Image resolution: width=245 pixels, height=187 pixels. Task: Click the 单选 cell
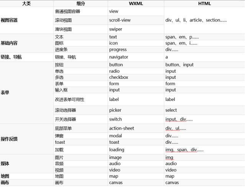pos(81,71)
